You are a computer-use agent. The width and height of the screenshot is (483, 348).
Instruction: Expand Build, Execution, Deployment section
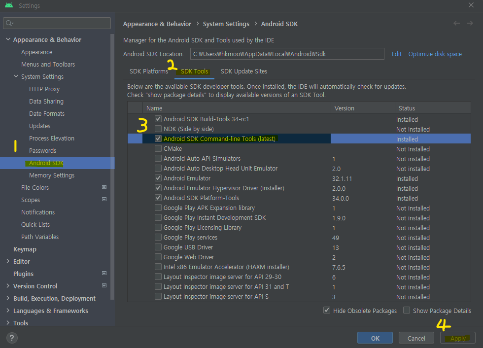[x=8, y=298]
